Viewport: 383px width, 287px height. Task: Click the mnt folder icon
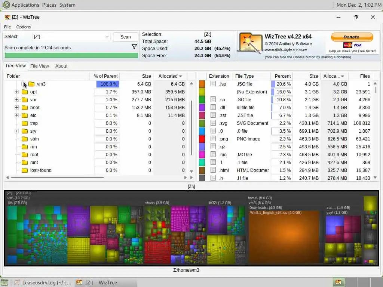tap(24, 162)
